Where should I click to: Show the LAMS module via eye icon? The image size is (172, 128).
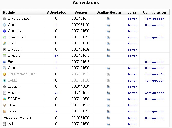point(108,80)
